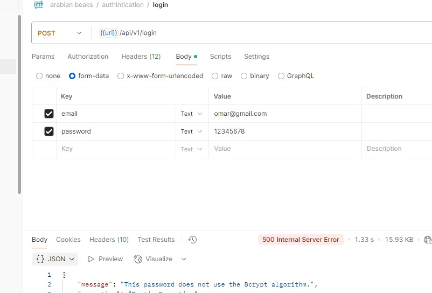
Task: Open the Visualize response view
Action: tap(154, 259)
